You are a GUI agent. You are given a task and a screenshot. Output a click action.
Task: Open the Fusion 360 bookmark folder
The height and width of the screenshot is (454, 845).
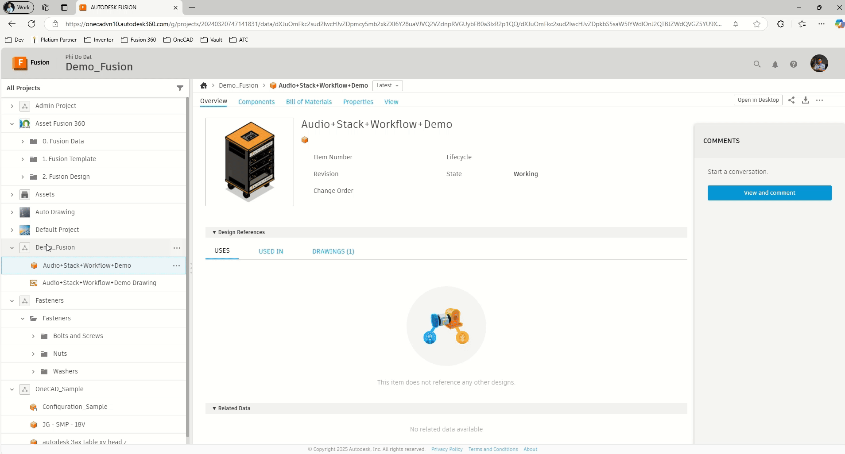click(x=138, y=40)
